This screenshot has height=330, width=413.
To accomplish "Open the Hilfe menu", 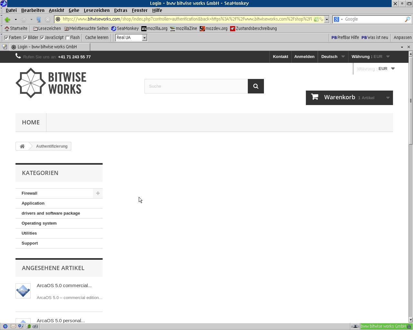I will point(157,10).
